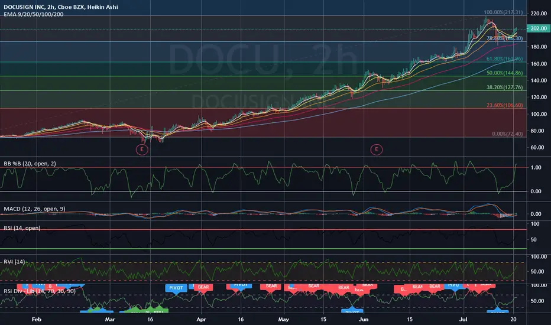Click the 1.00 value on BB %B scale

536,168
